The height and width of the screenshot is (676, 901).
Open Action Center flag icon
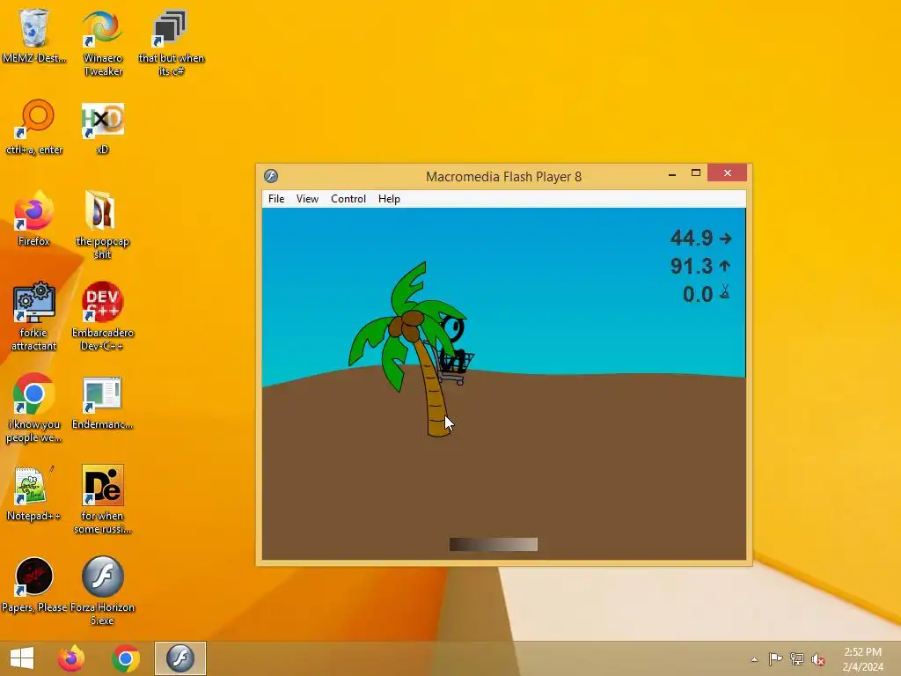click(775, 659)
